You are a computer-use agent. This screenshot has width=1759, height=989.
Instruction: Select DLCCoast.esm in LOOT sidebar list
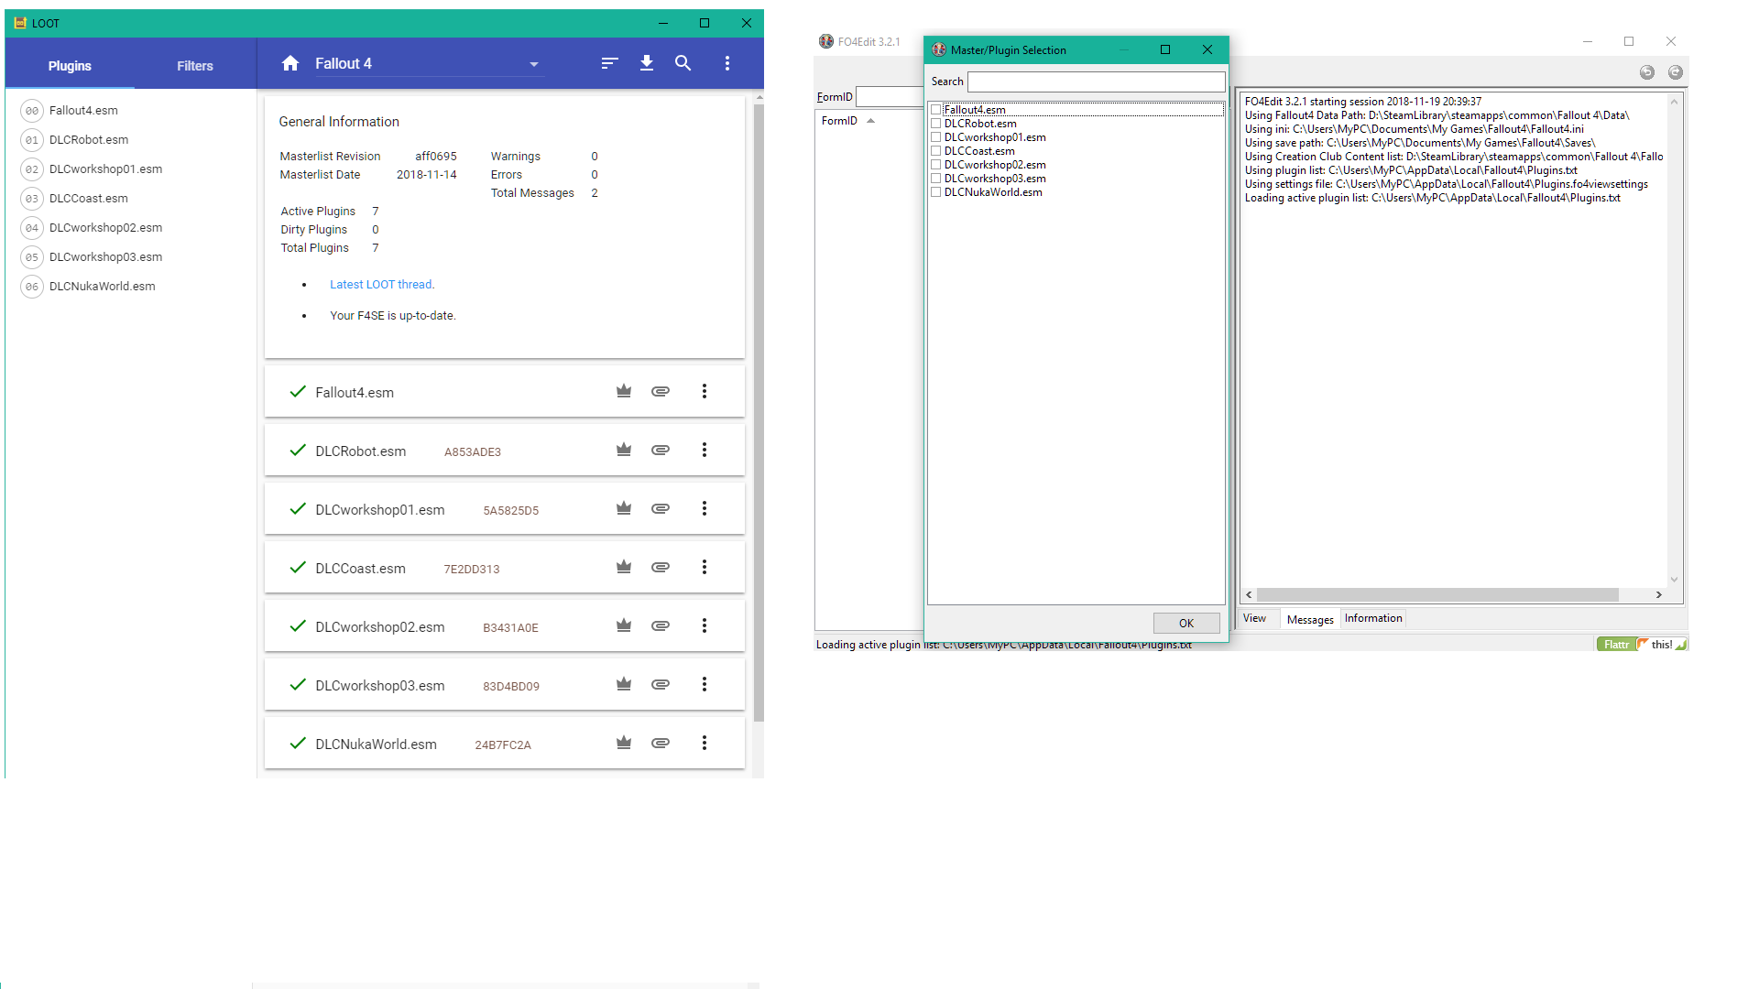[x=89, y=199]
